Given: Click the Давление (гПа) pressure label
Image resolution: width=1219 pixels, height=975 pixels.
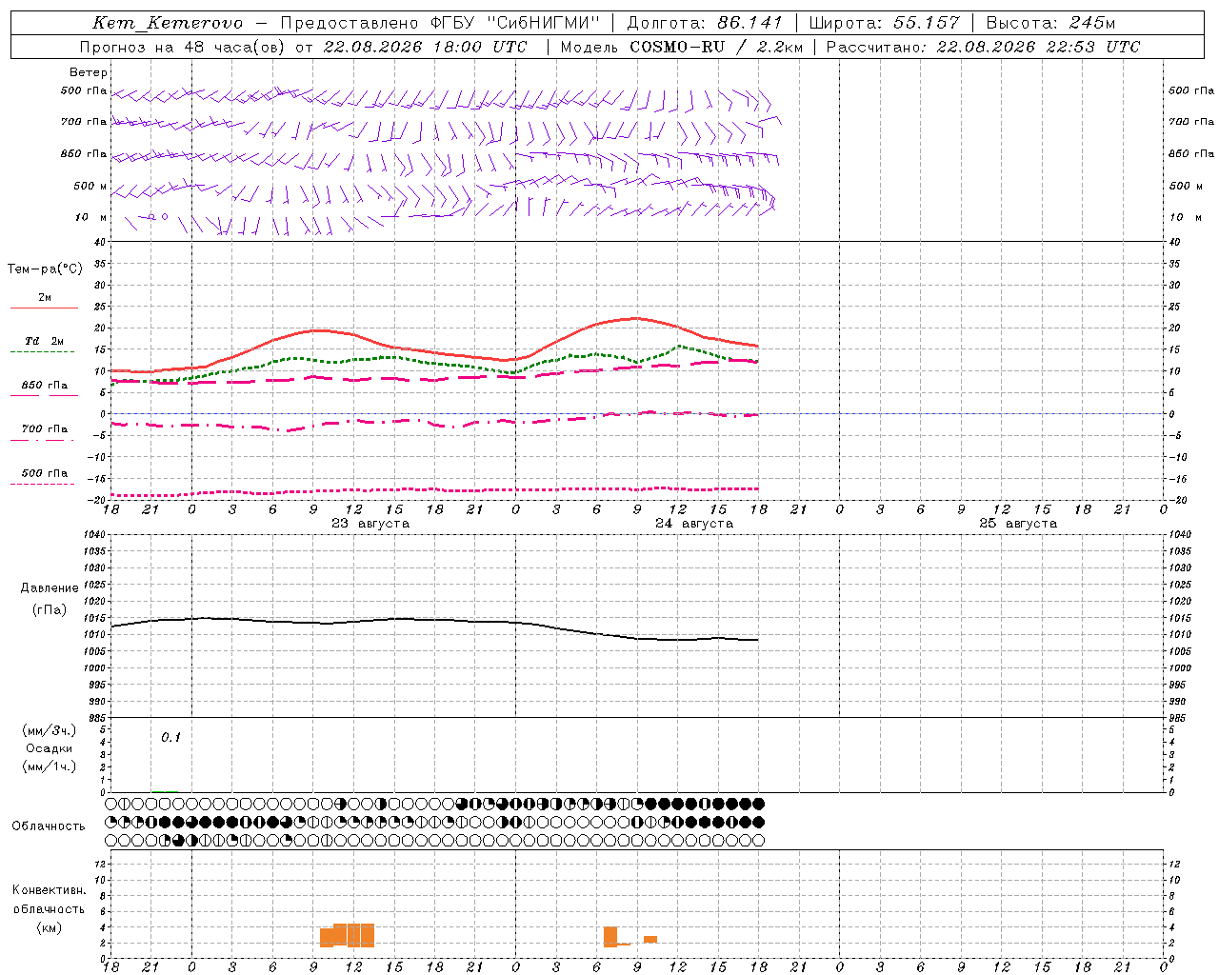Looking at the screenshot, I should pyautogui.click(x=50, y=599).
